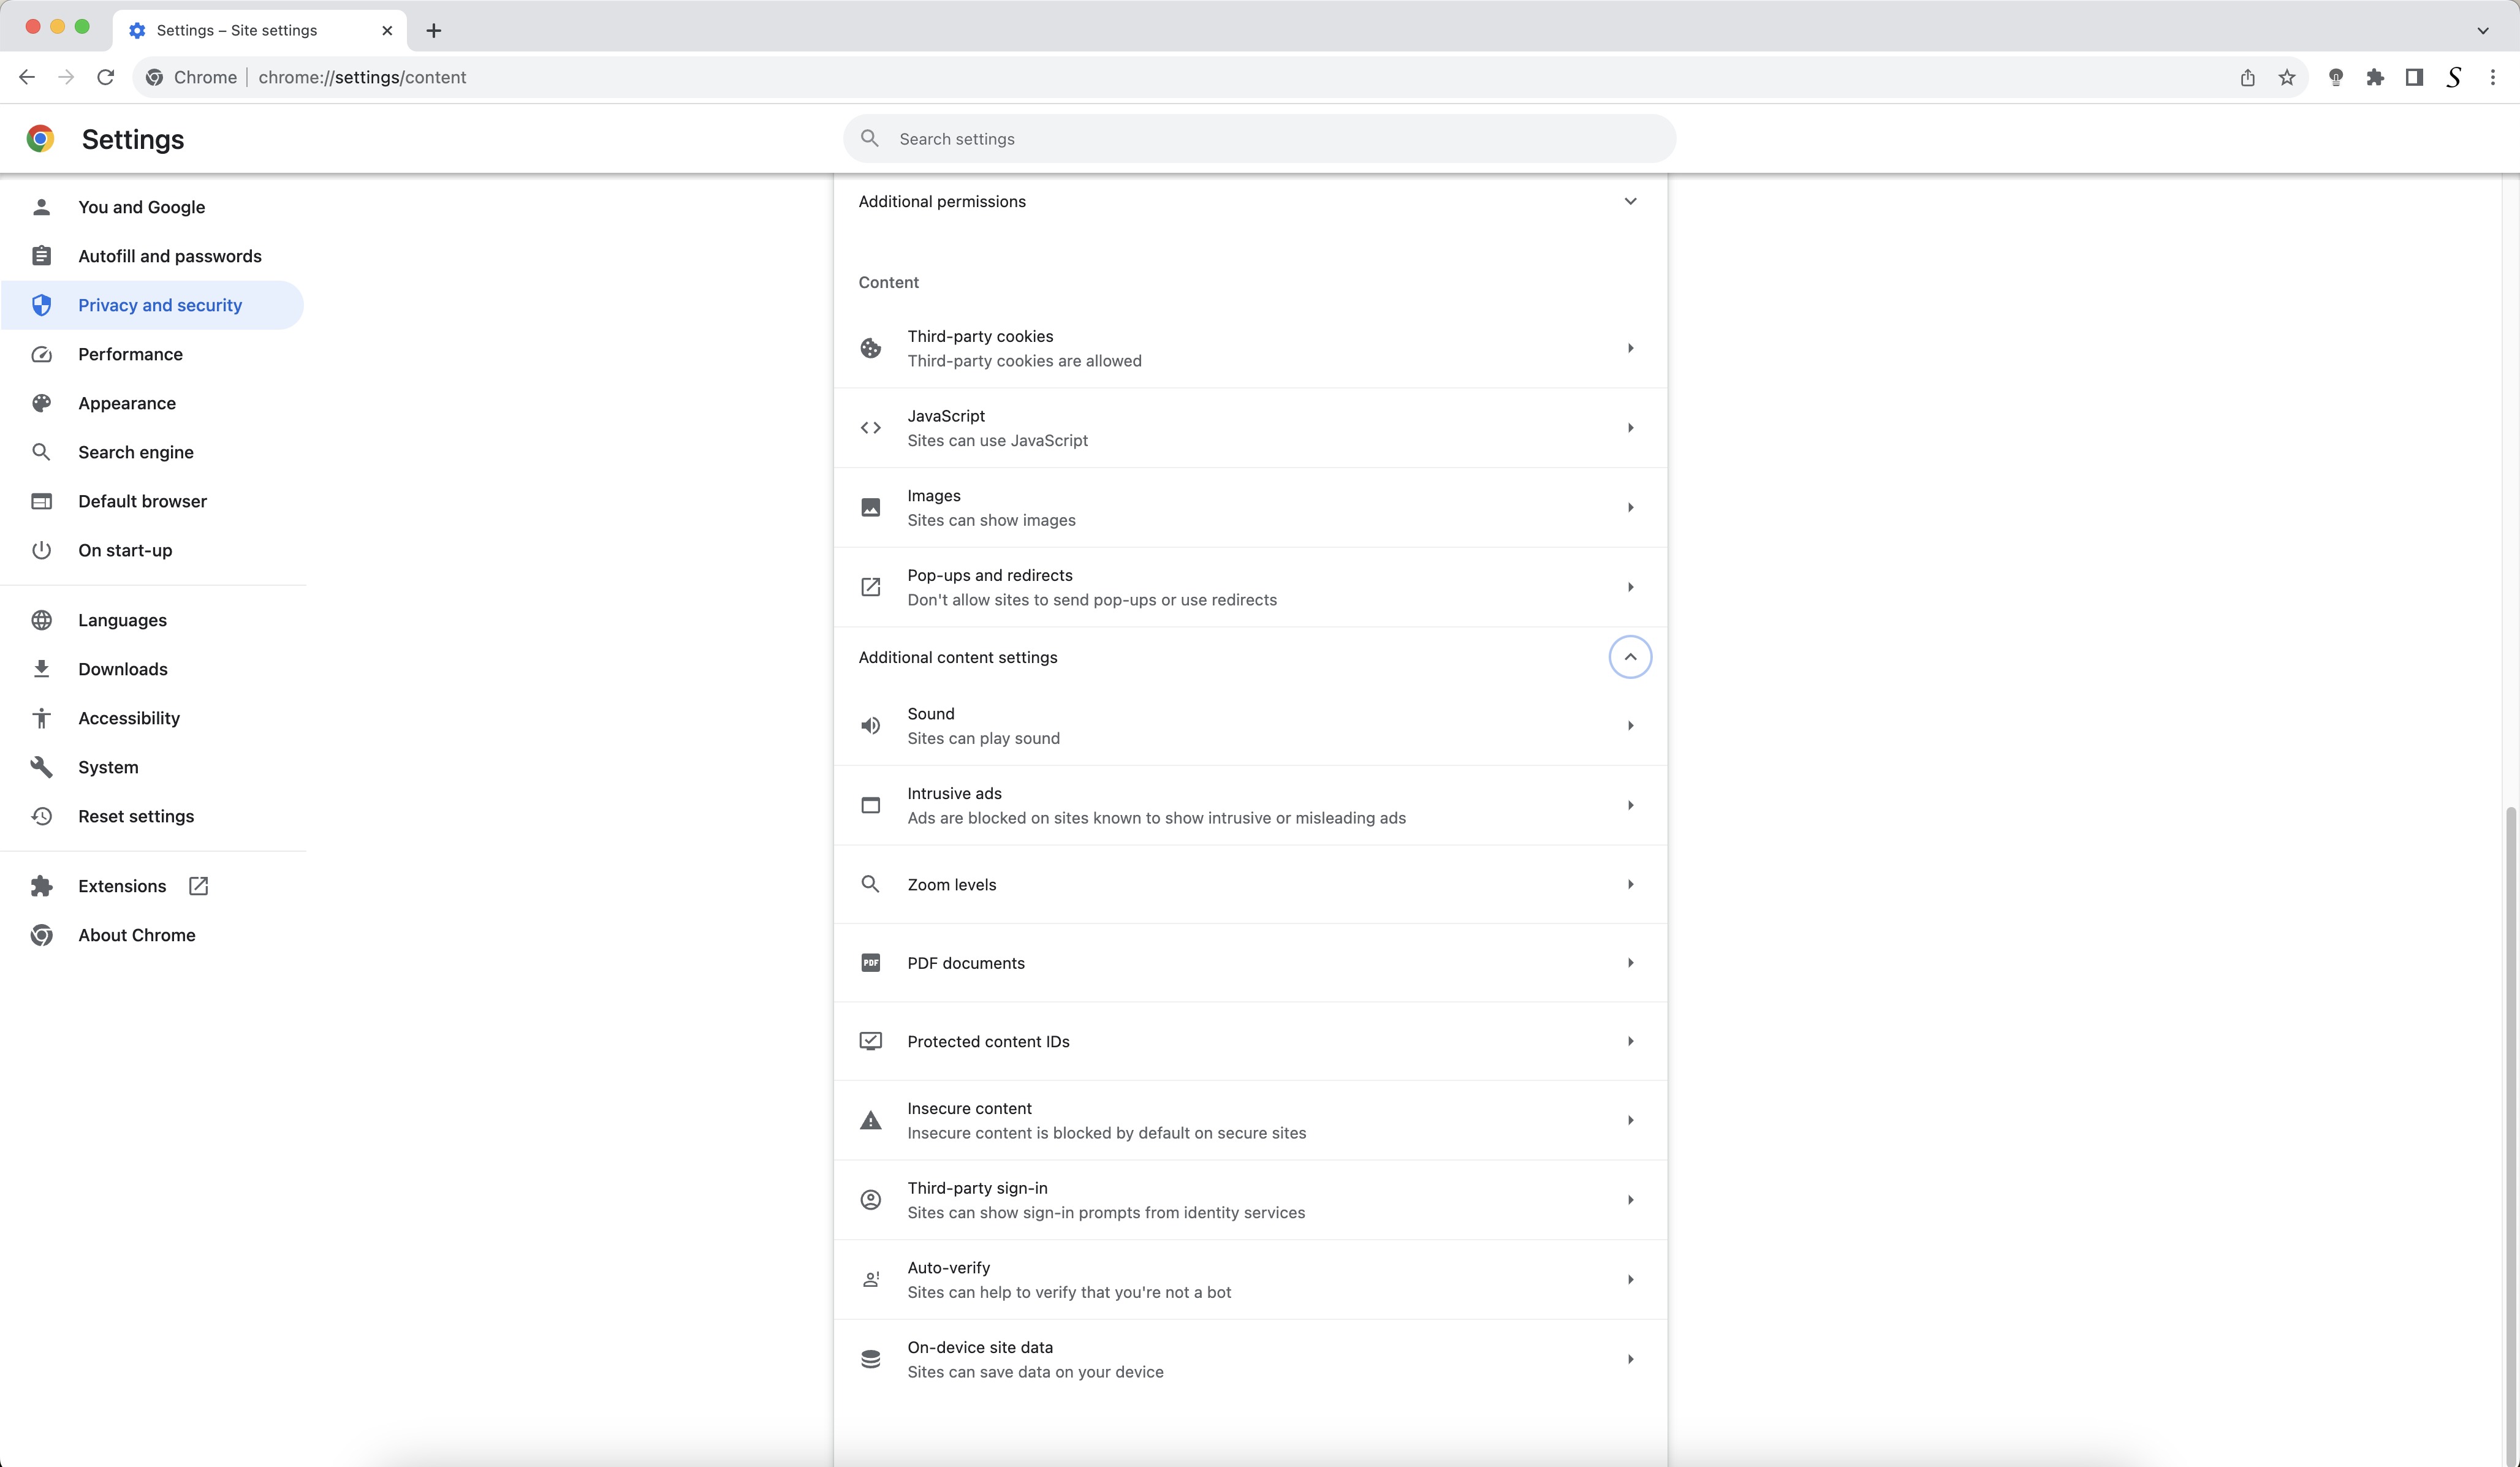Image resolution: width=2520 pixels, height=1467 pixels.
Task: Open the Intrusive ads setting
Action: (x=1250, y=805)
